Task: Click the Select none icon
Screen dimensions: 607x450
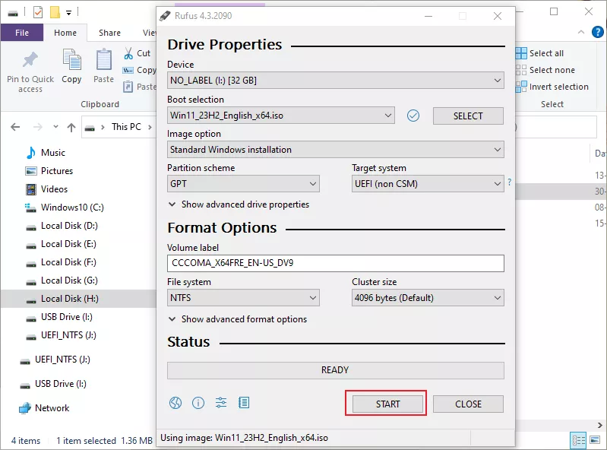Action: click(521, 70)
